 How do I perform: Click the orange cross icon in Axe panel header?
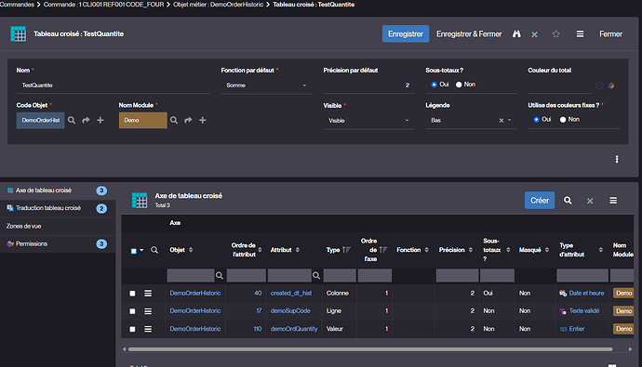tap(590, 201)
